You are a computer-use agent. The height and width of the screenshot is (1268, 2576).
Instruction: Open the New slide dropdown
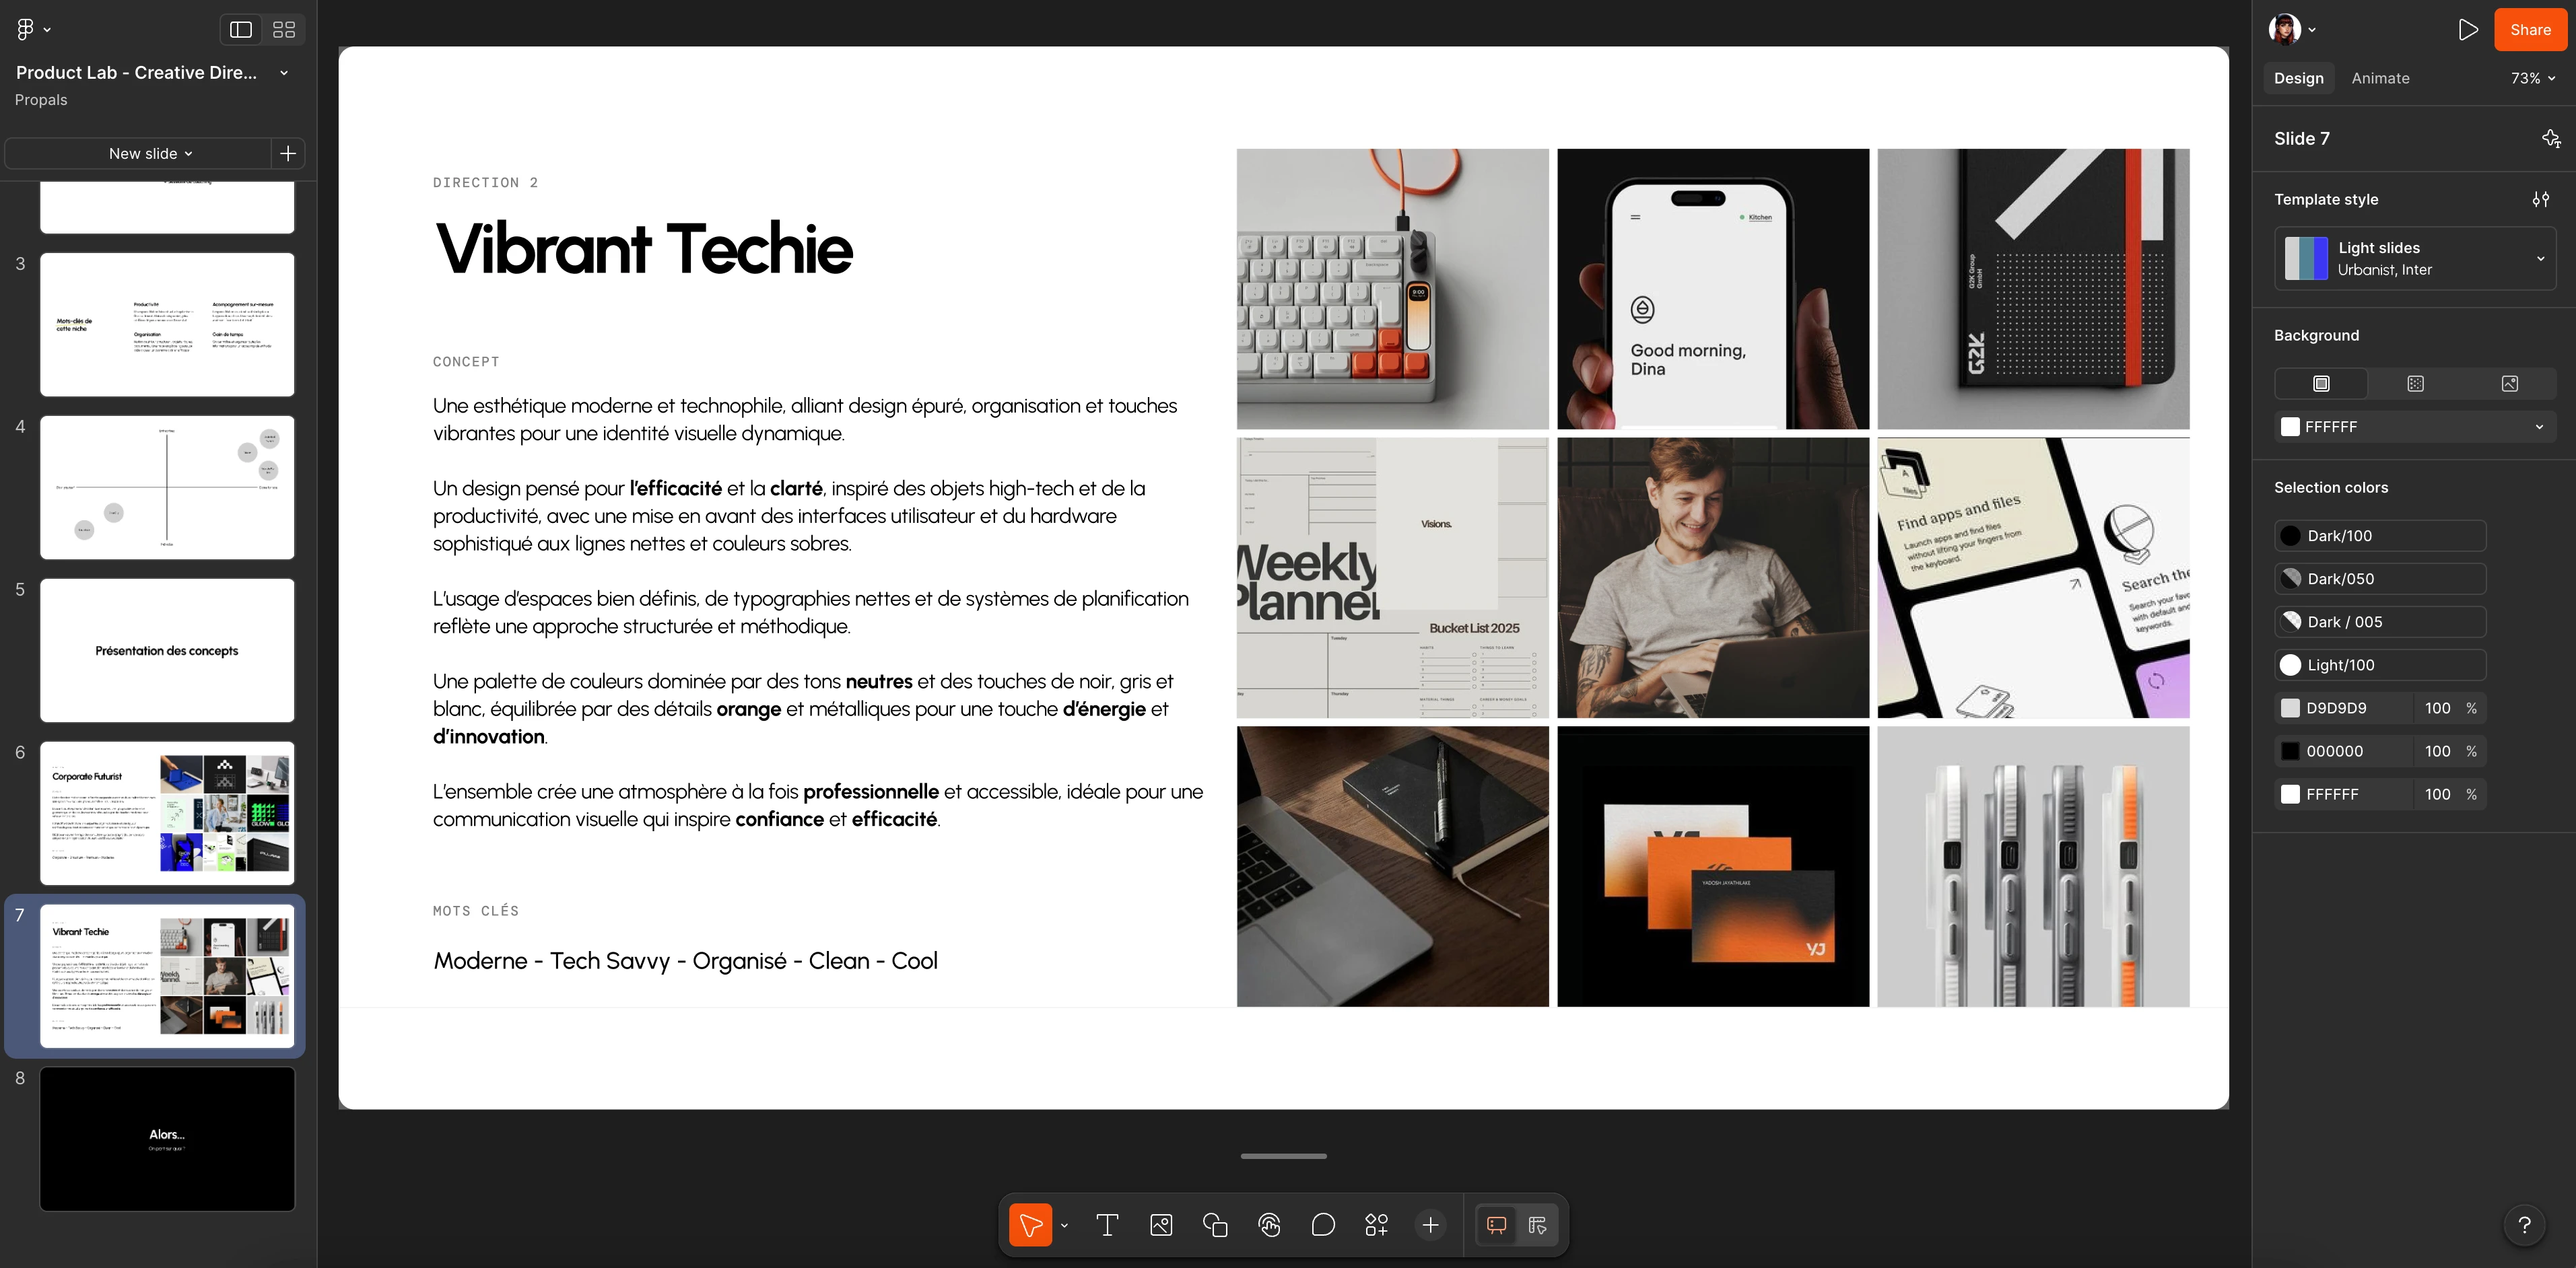point(150,153)
